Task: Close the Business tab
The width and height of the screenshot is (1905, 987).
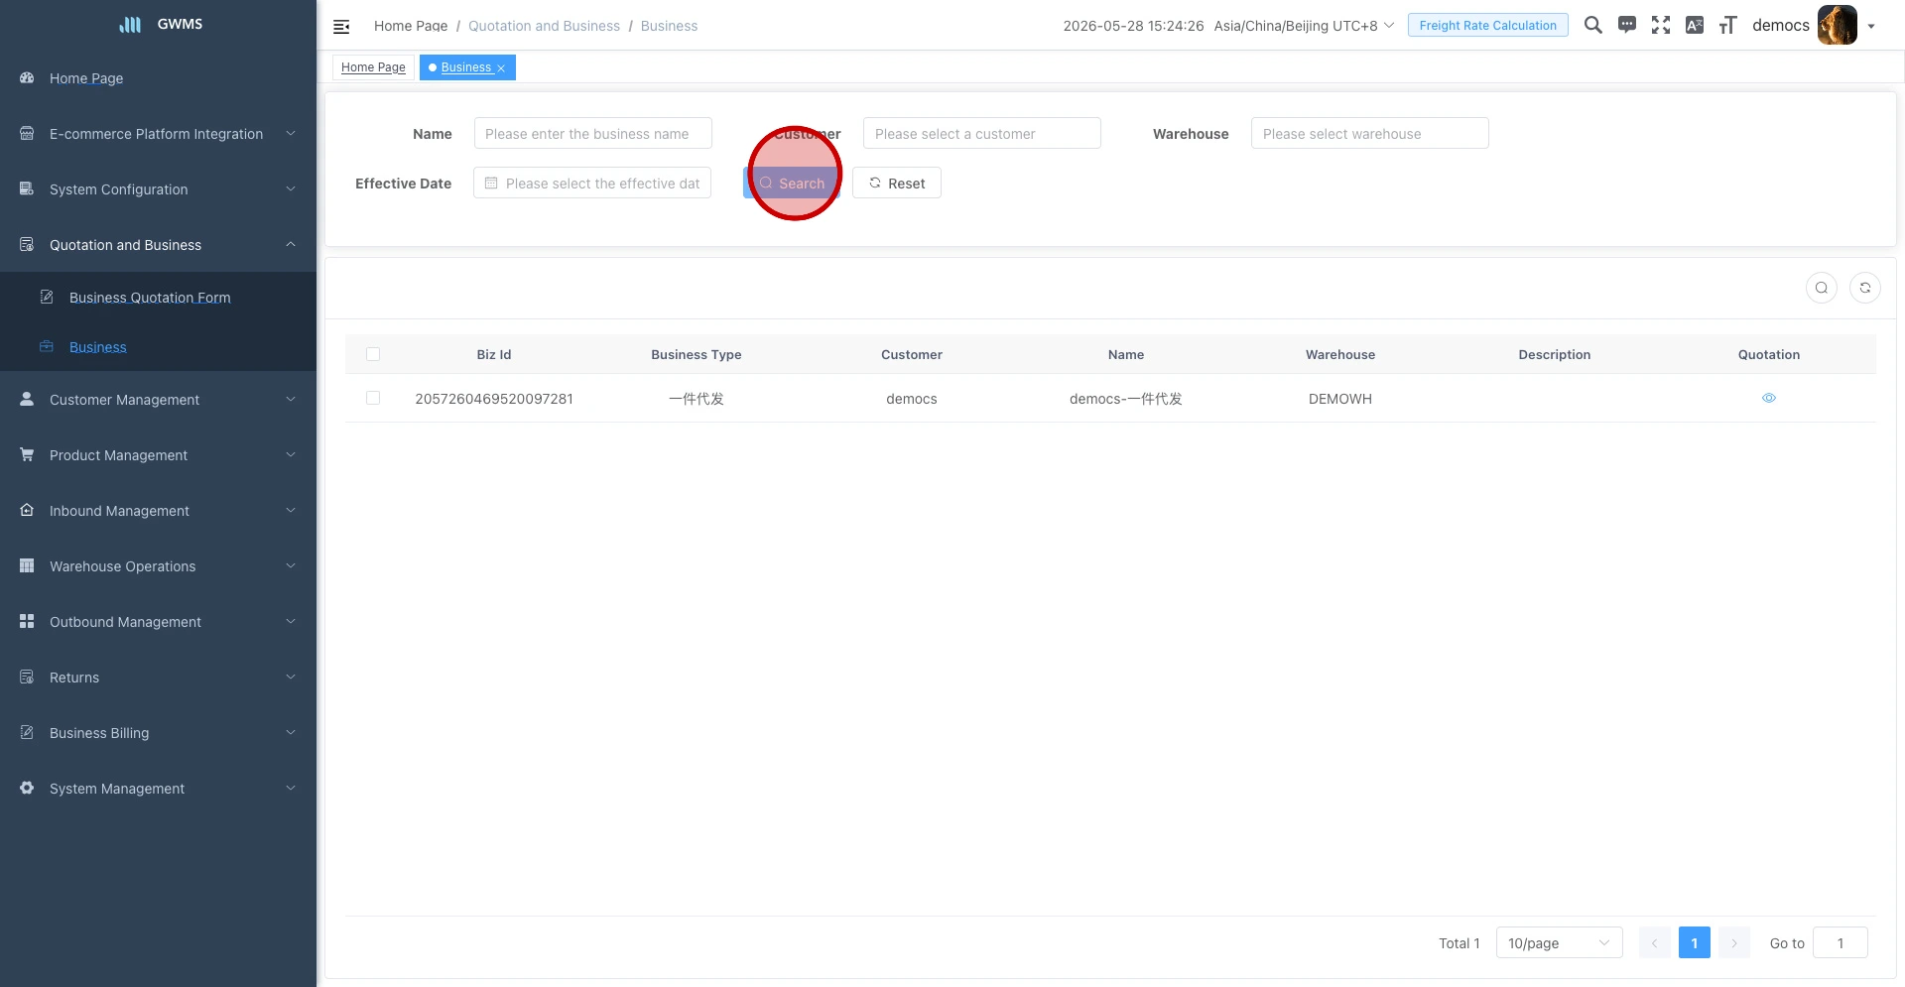Action: coord(501,68)
